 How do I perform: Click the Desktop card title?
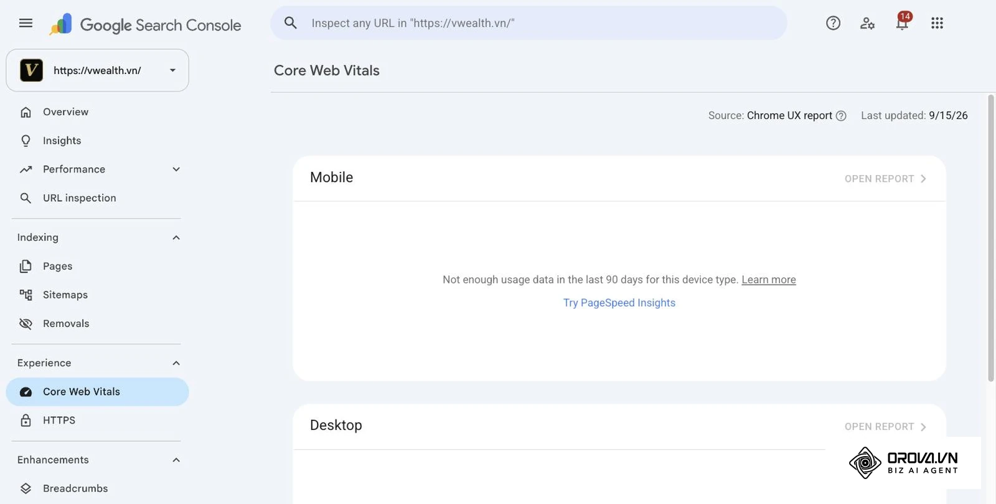[336, 426]
